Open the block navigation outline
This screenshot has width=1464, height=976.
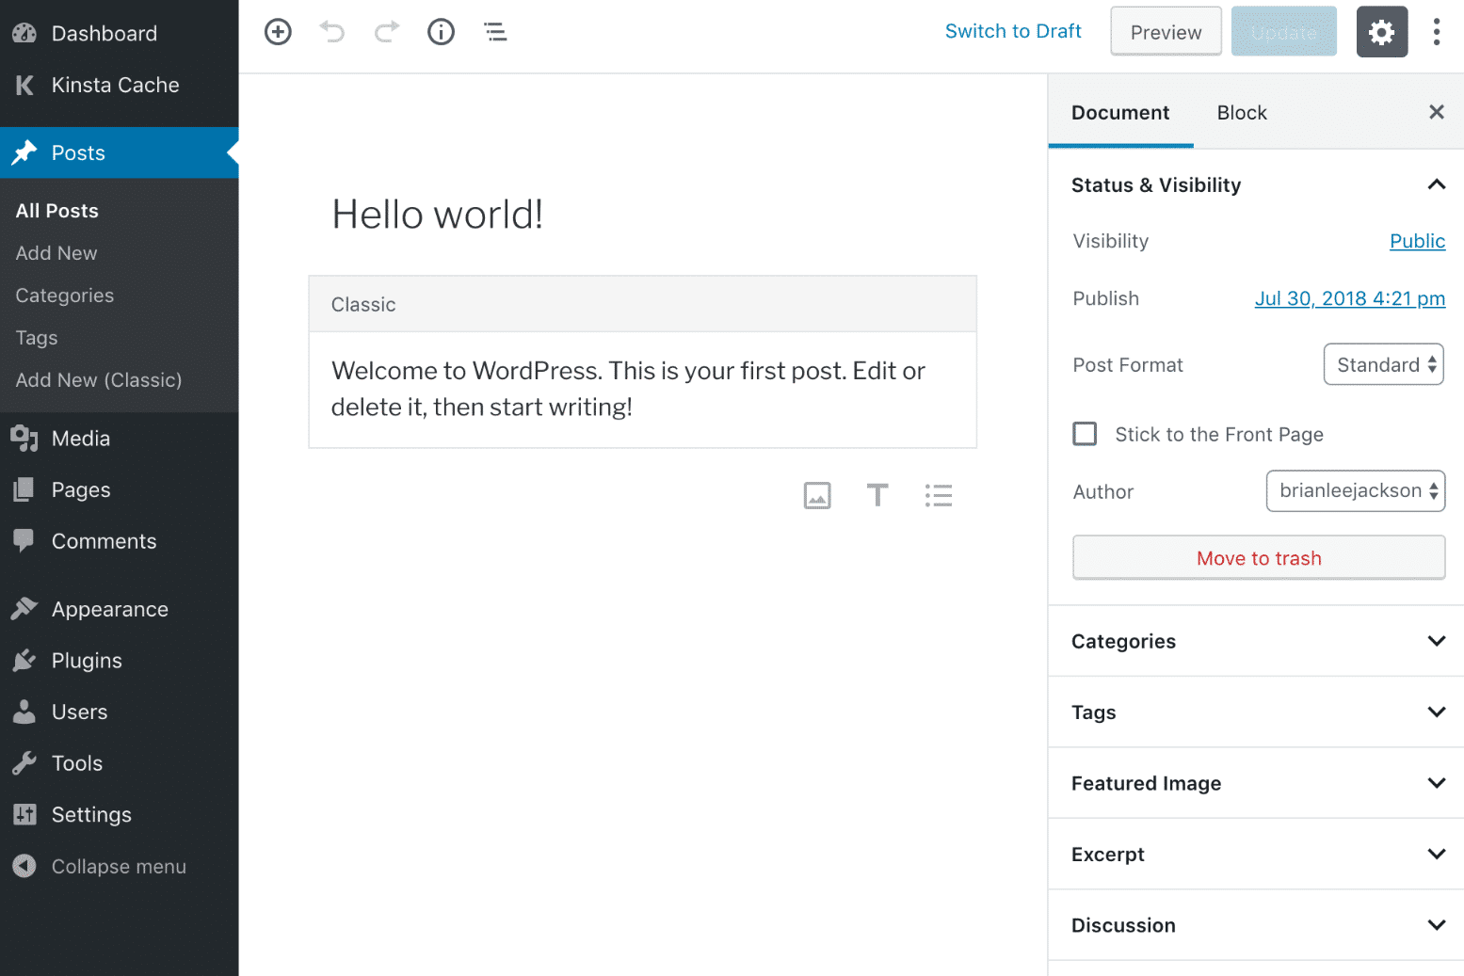[495, 31]
